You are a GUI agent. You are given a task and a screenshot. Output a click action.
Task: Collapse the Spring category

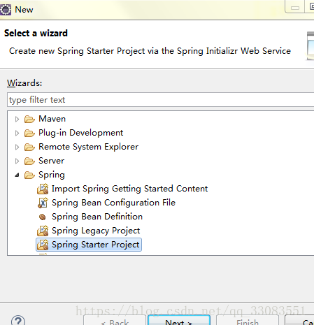[17, 175]
